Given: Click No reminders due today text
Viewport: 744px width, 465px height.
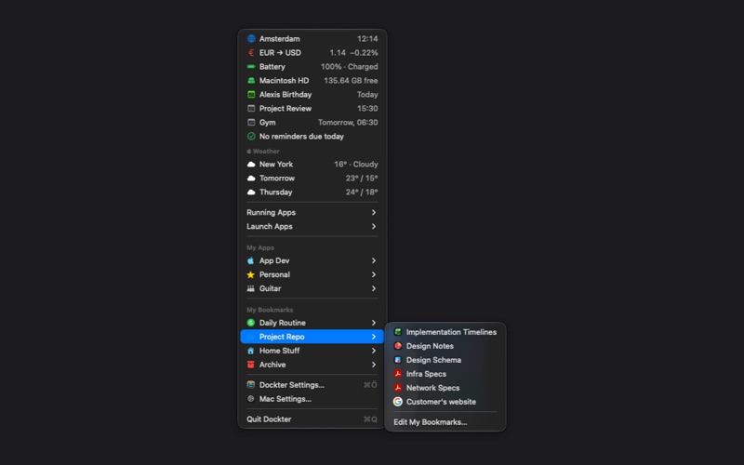Looking at the screenshot, I should point(301,136).
